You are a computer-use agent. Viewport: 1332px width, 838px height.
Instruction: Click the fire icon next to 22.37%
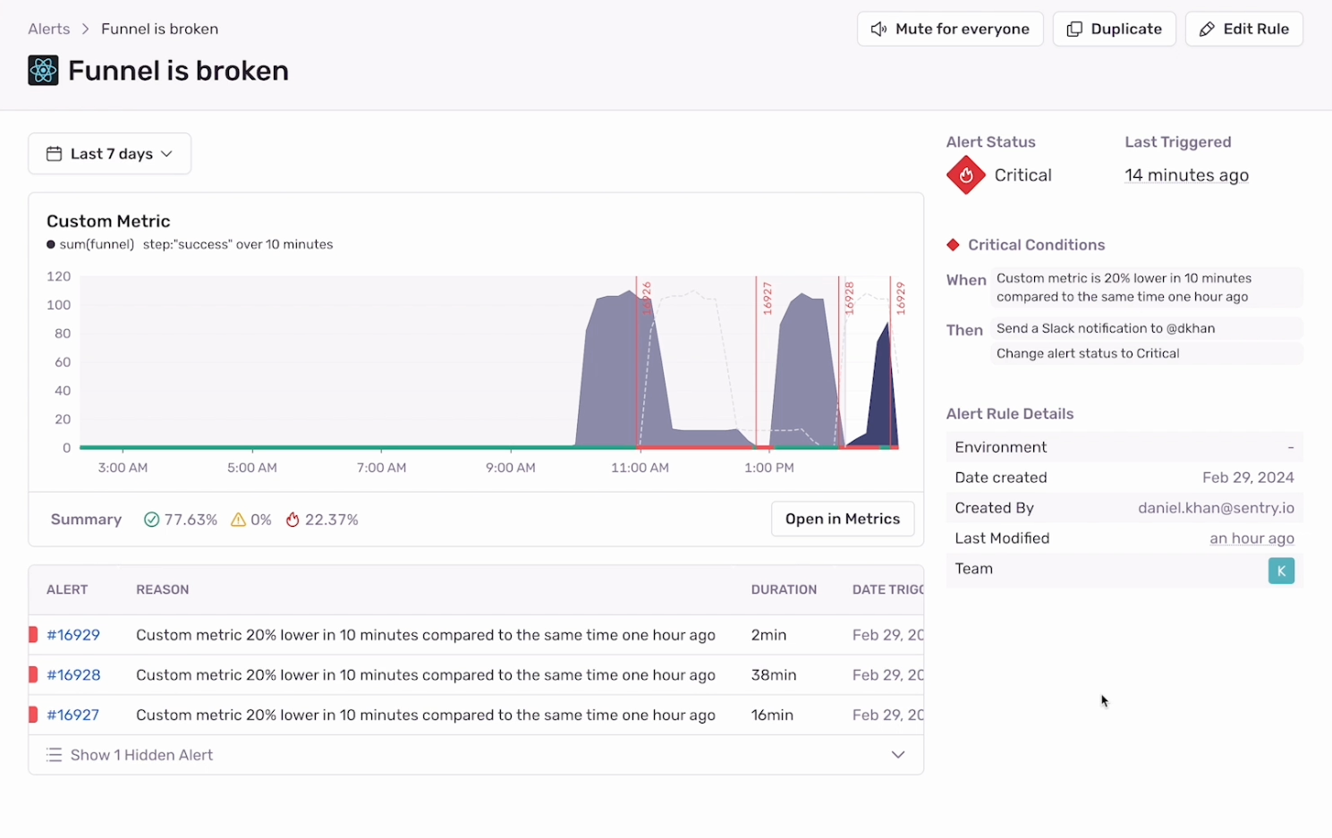tap(292, 520)
